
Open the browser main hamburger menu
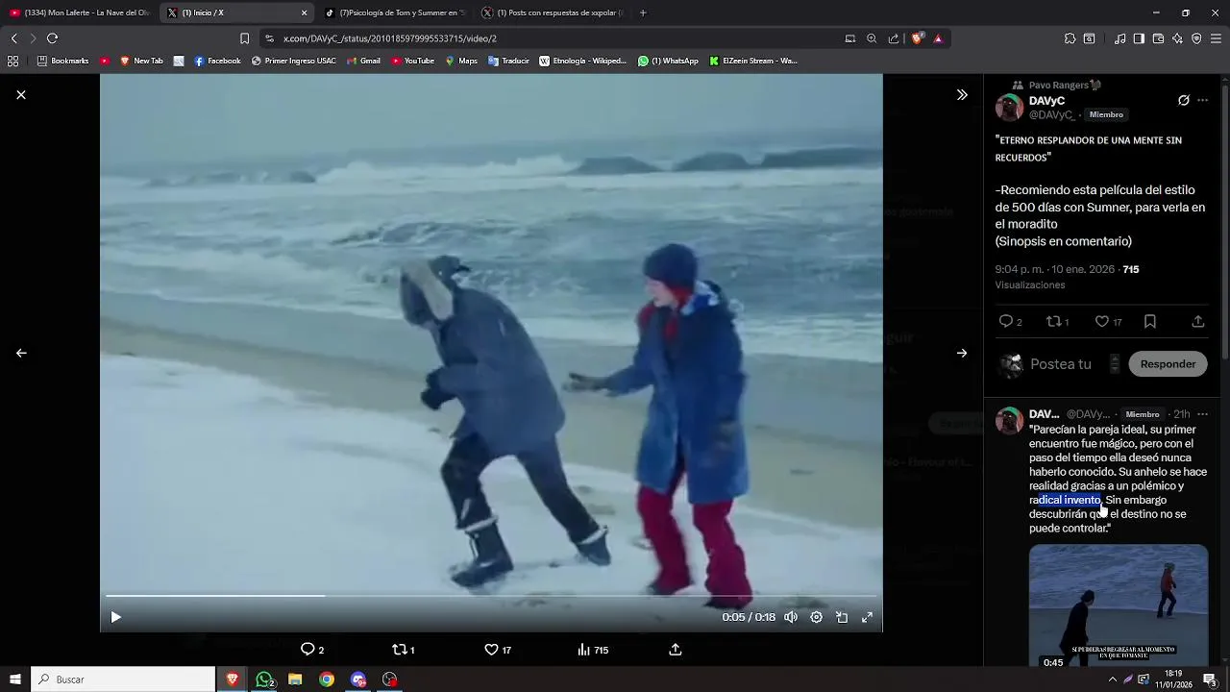(1217, 38)
